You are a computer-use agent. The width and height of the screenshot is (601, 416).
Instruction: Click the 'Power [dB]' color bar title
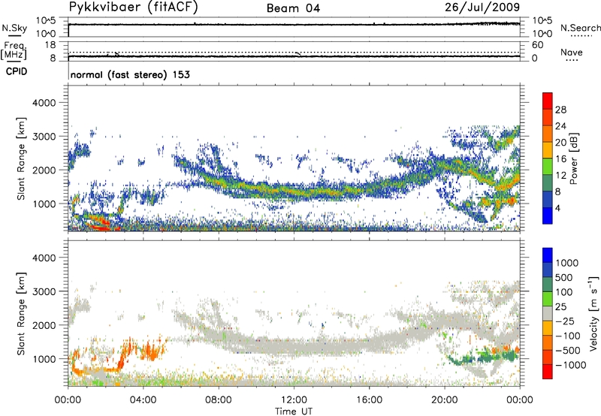[x=574, y=158]
